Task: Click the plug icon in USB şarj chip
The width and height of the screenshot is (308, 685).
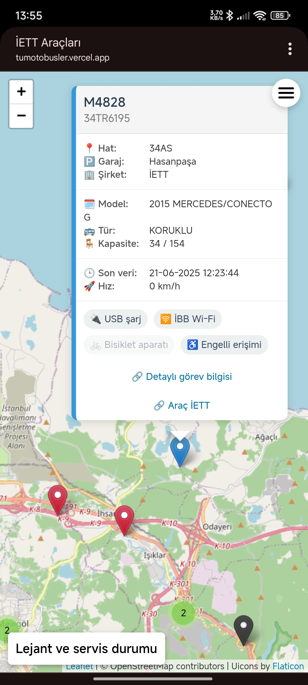Action: coord(96,319)
